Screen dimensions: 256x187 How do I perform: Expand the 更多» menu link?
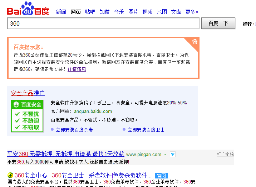pyautogui.click(x=192, y=12)
